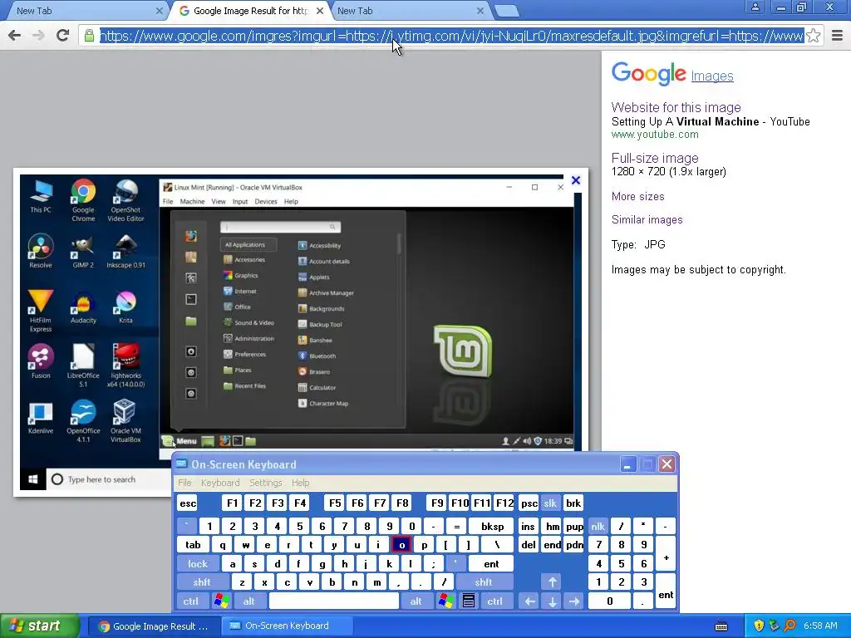Open the Google Images logo link

click(671, 74)
